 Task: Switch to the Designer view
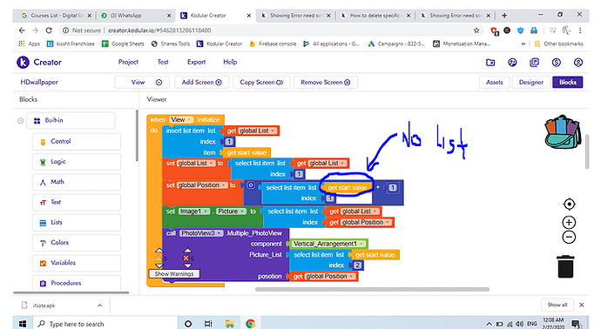[530, 83]
